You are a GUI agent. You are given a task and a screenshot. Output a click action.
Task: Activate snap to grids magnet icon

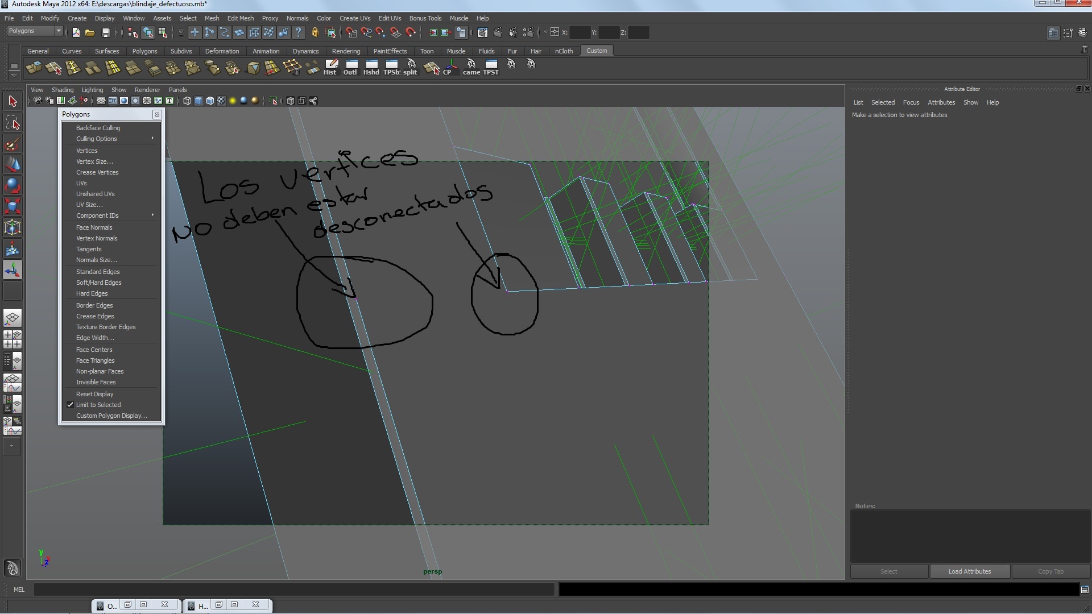coord(351,32)
